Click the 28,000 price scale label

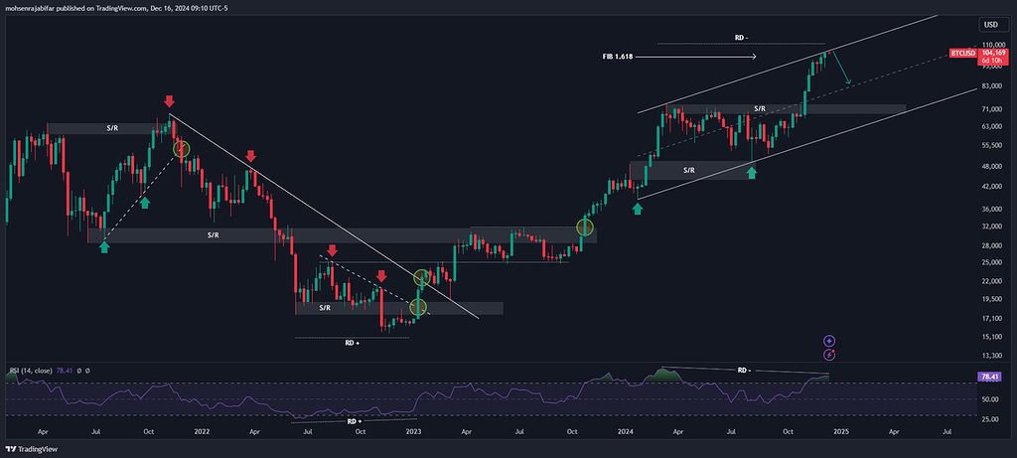click(x=993, y=245)
